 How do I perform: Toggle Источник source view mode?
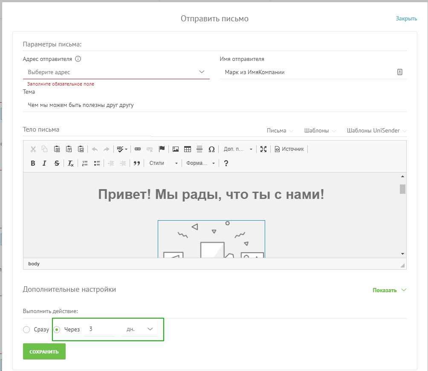[x=289, y=149]
